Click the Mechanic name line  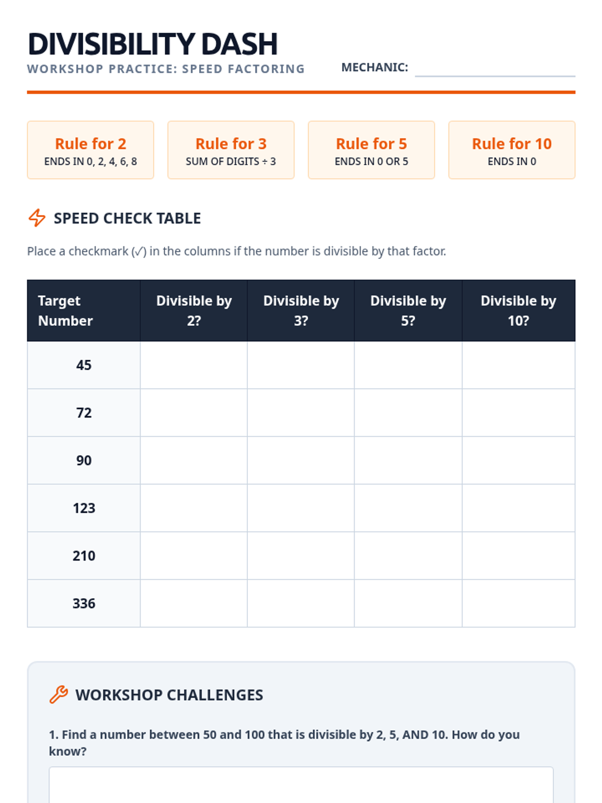[495, 69]
